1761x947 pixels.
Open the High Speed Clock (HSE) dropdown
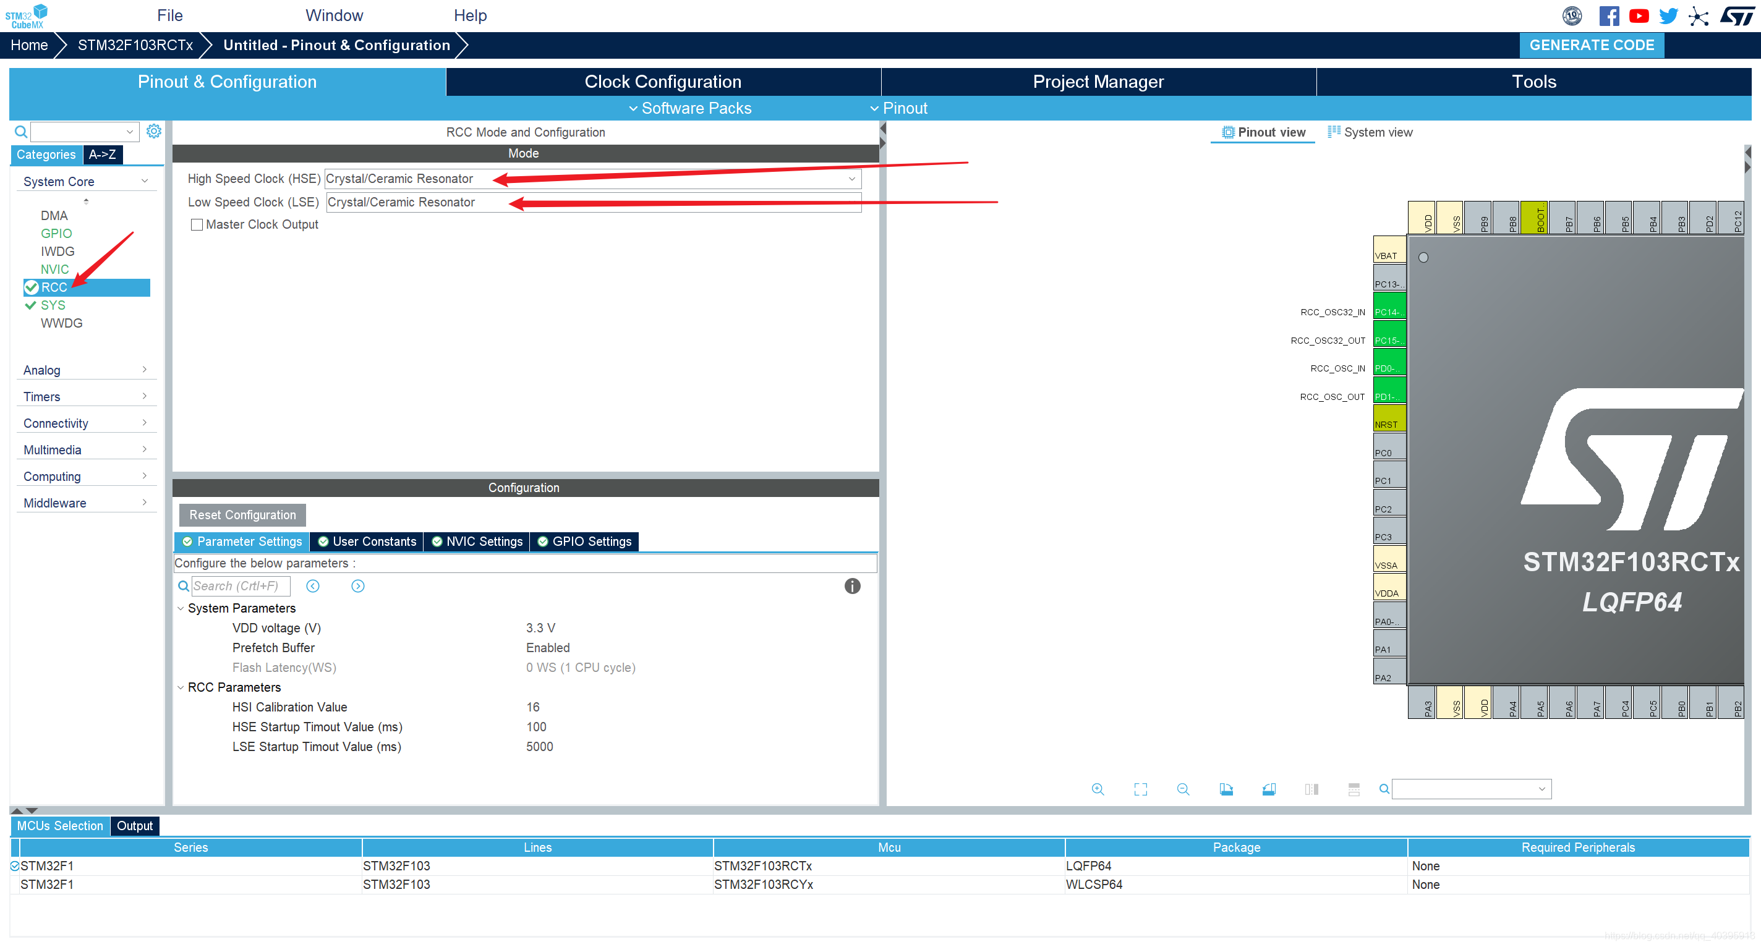point(852,179)
